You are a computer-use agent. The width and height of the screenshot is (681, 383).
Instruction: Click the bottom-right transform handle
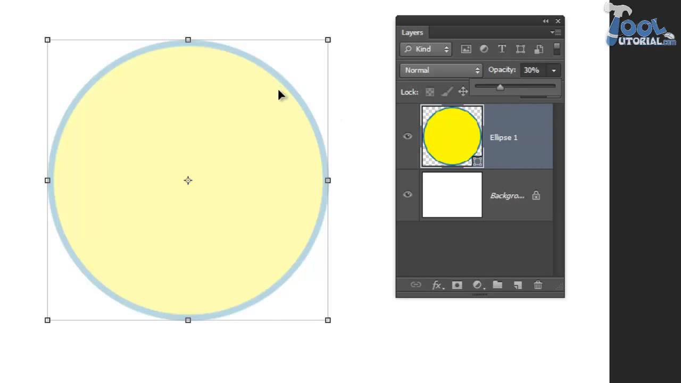328,320
